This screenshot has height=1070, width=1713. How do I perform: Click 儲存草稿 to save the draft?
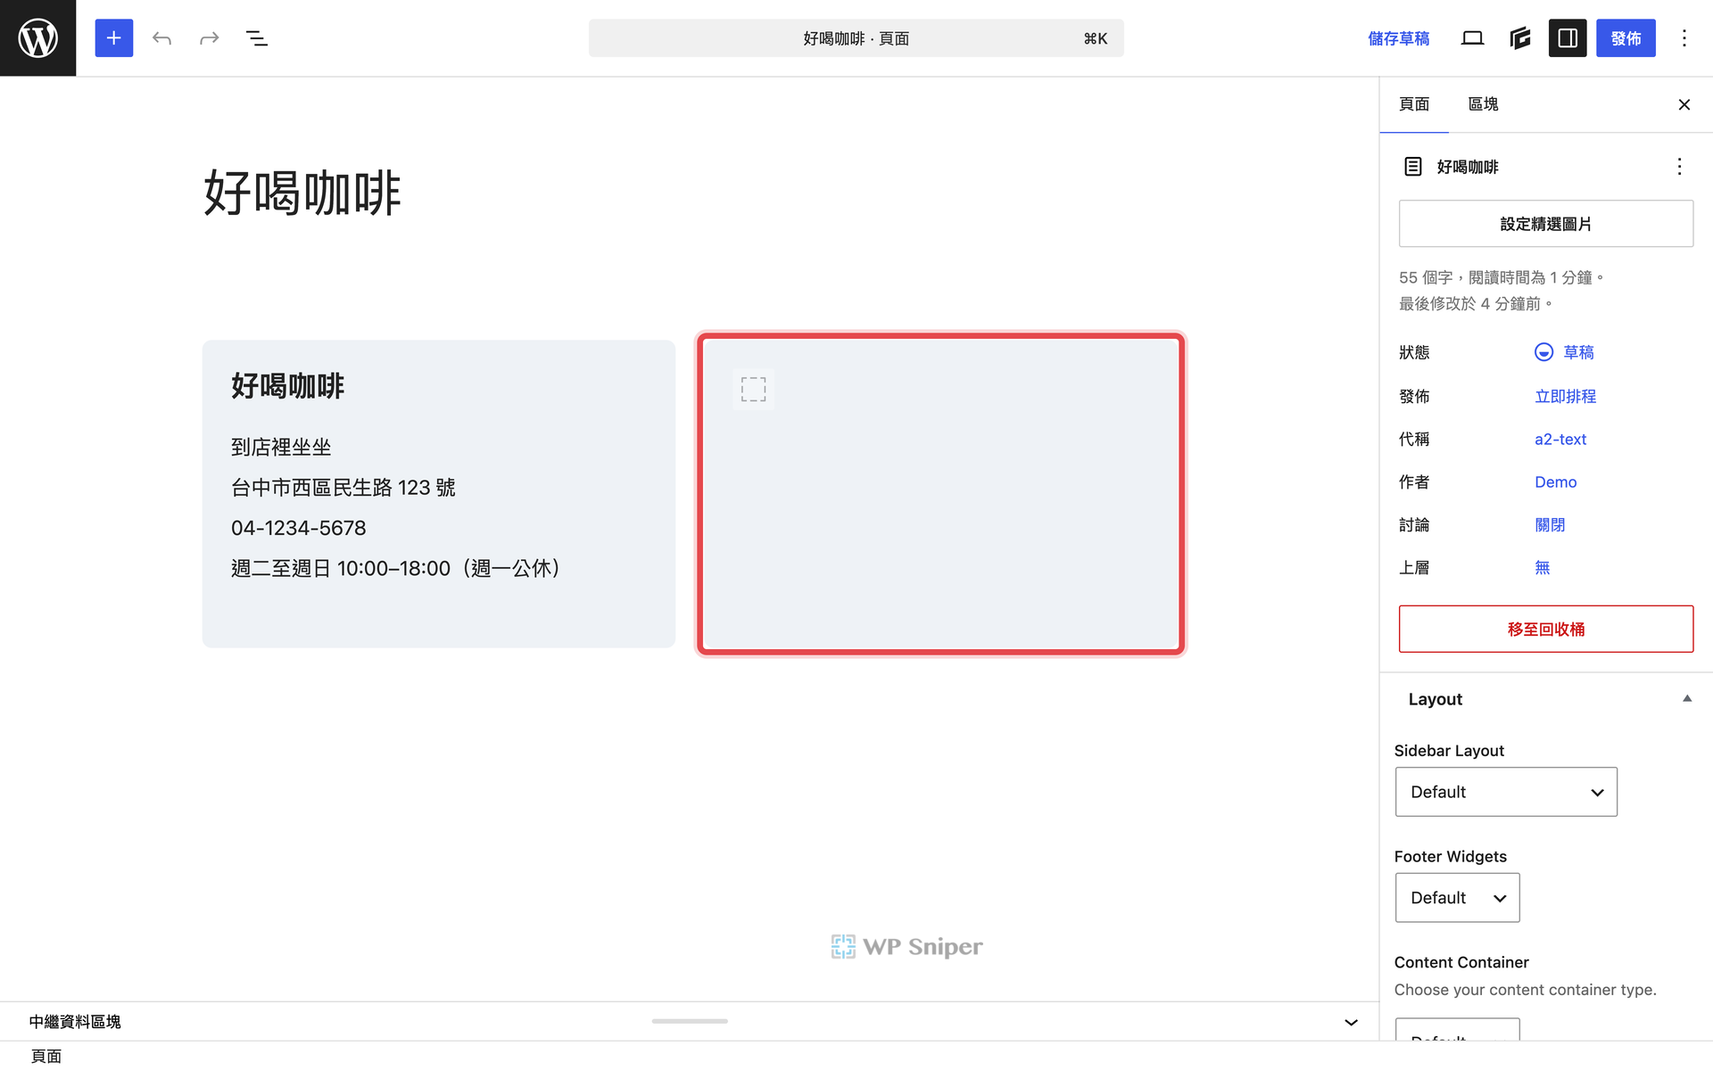[x=1398, y=38]
